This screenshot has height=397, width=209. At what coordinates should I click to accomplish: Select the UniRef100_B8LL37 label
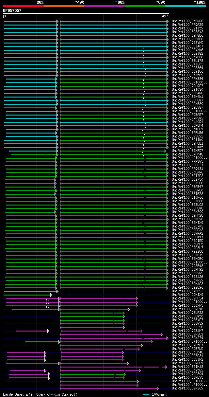click(x=187, y=165)
